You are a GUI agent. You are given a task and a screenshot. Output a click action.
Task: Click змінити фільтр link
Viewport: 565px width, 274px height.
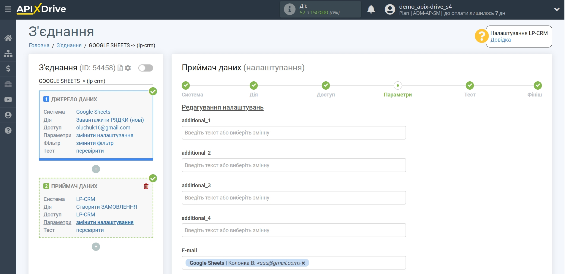tap(95, 143)
